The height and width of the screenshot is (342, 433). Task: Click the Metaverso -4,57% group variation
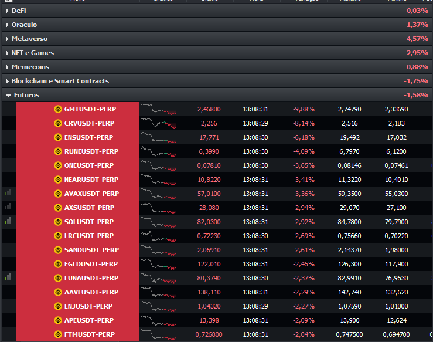tap(416, 39)
